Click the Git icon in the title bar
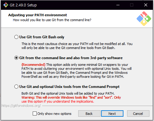This screenshot has width=154, height=121. point(6,5)
